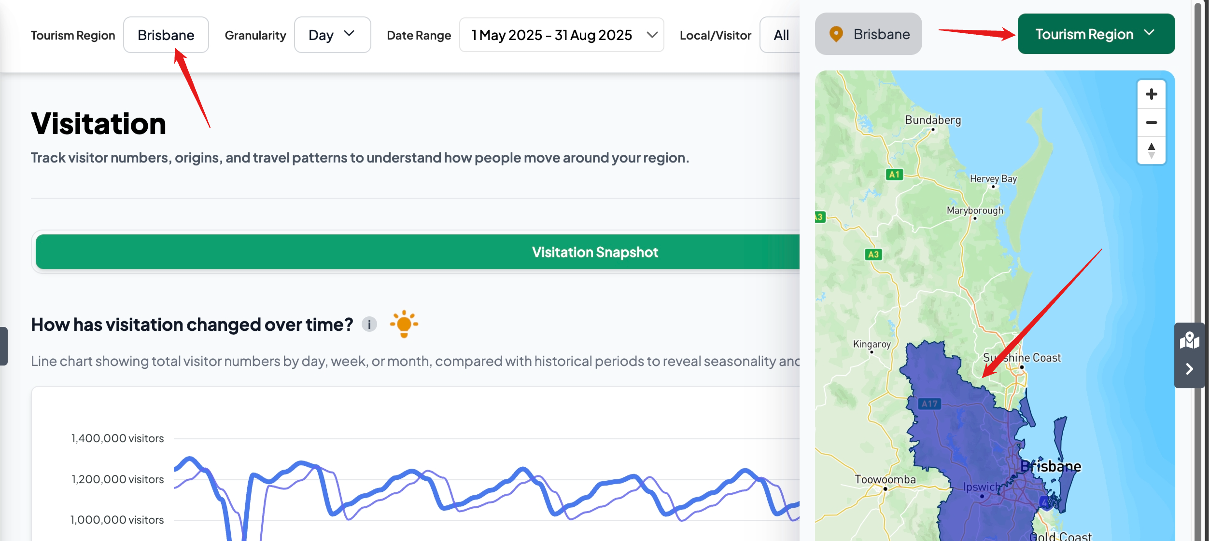Screen dimensions: 1209x541
Task: Click the left edge sidebar handle
Action: (x=3, y=346)
